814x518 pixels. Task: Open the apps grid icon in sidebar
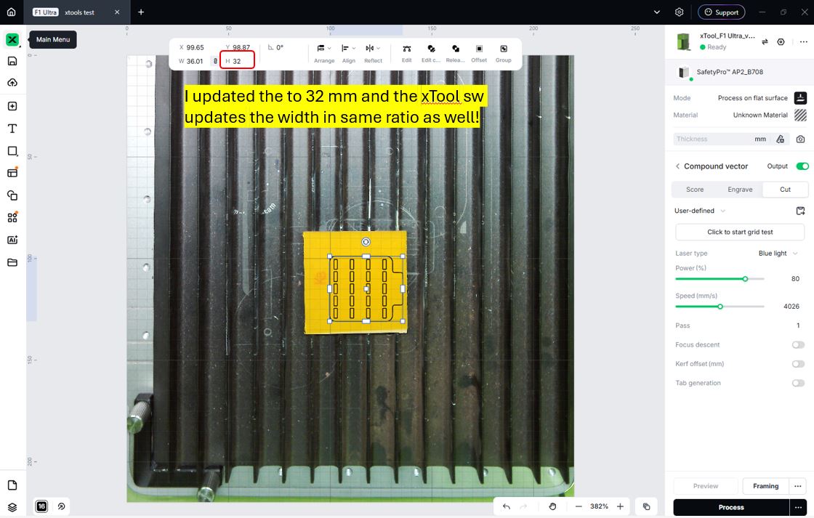click(12, 217)
